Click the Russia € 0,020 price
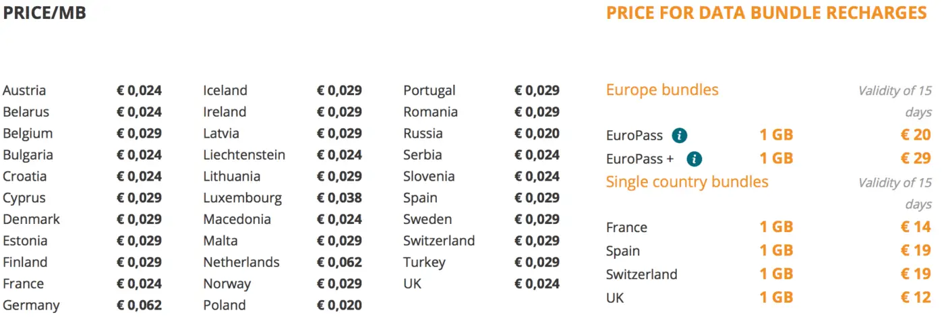 coord(537,134)
